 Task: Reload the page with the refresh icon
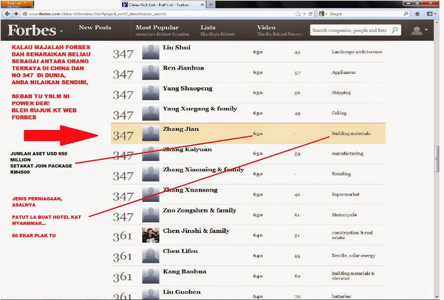(310, 14)
